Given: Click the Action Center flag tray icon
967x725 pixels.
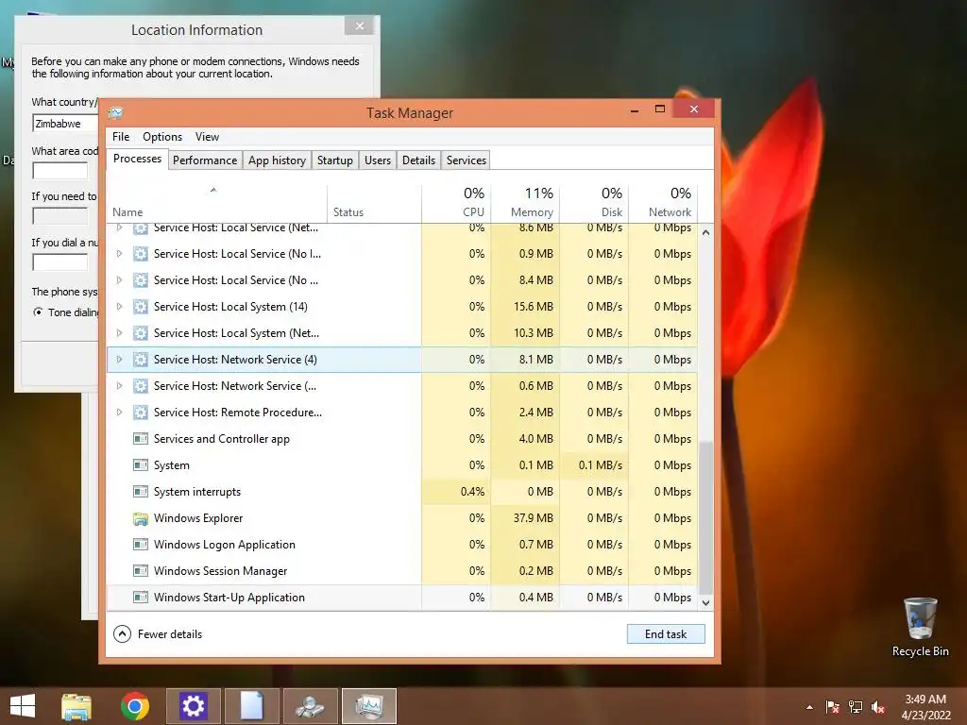Looking at the screenshot, I should click(x=833, y=707).
